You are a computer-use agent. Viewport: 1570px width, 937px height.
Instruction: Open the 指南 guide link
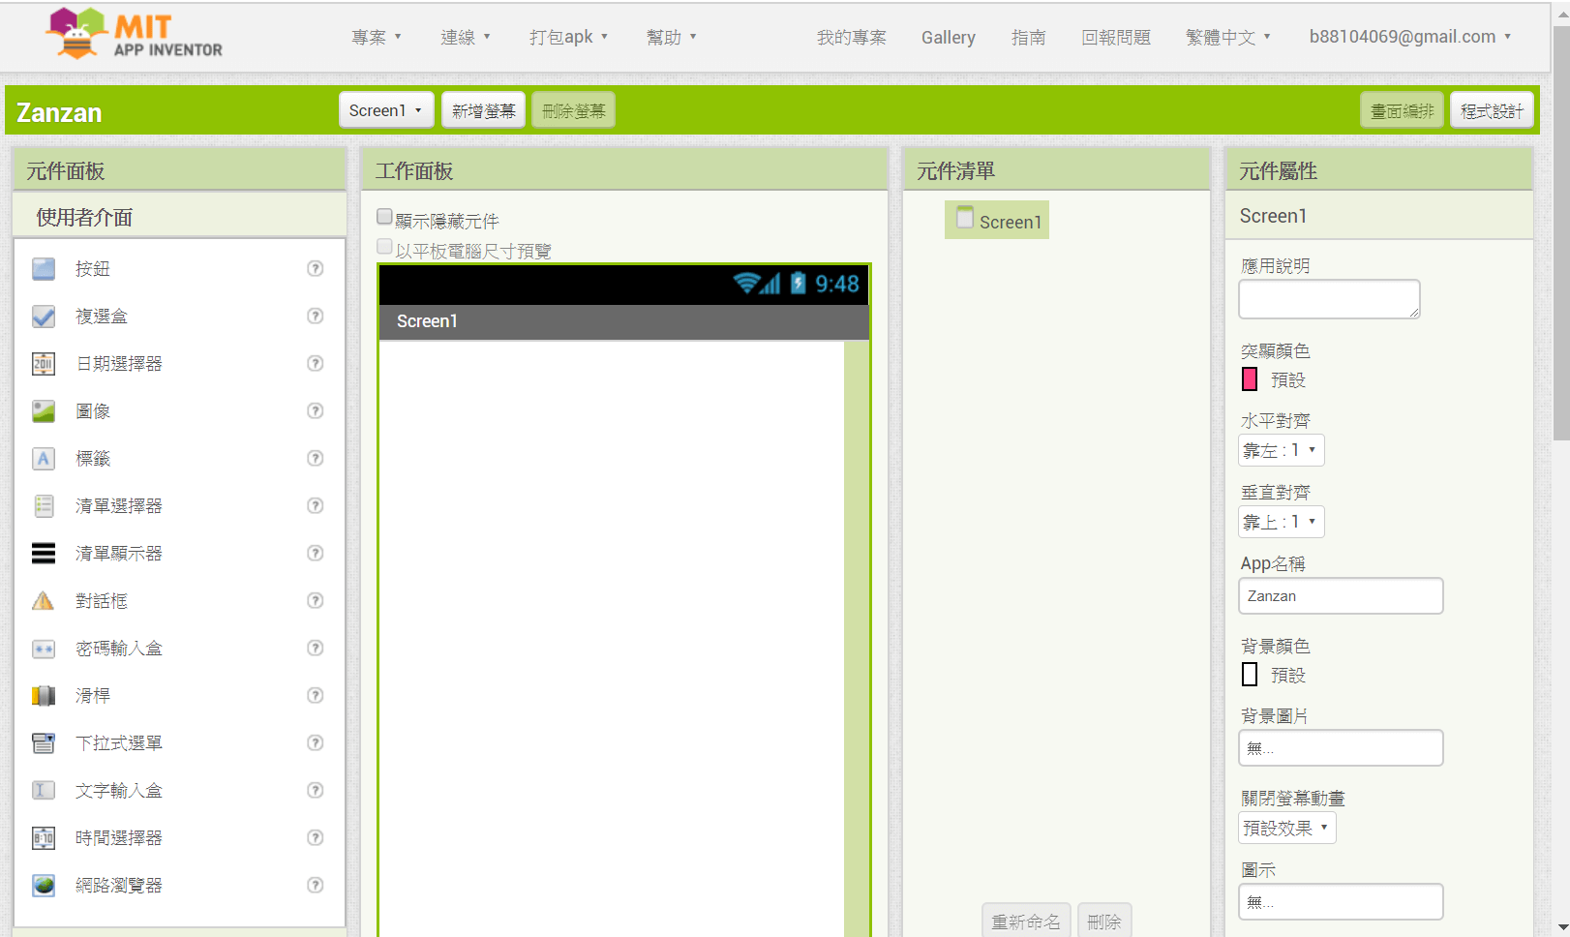(x=1028, y=38)
